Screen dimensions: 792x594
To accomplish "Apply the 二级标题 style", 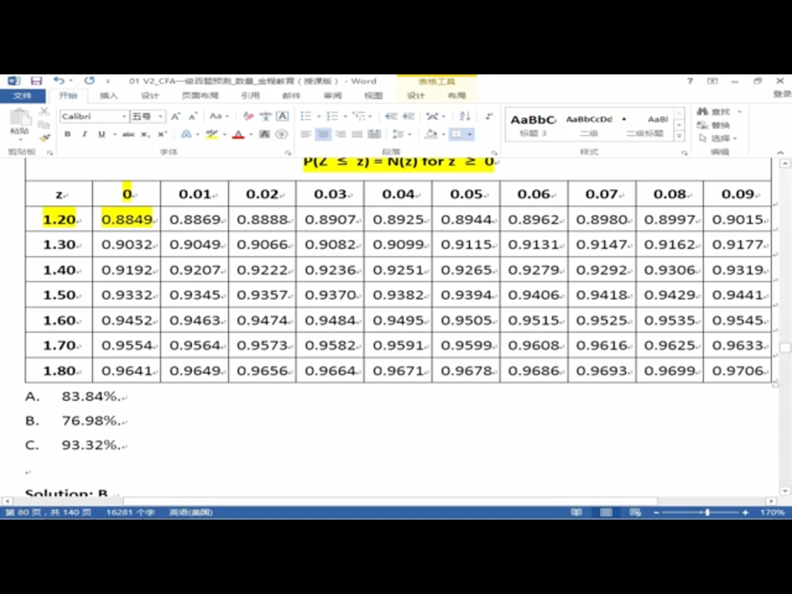I will (646, 125).
